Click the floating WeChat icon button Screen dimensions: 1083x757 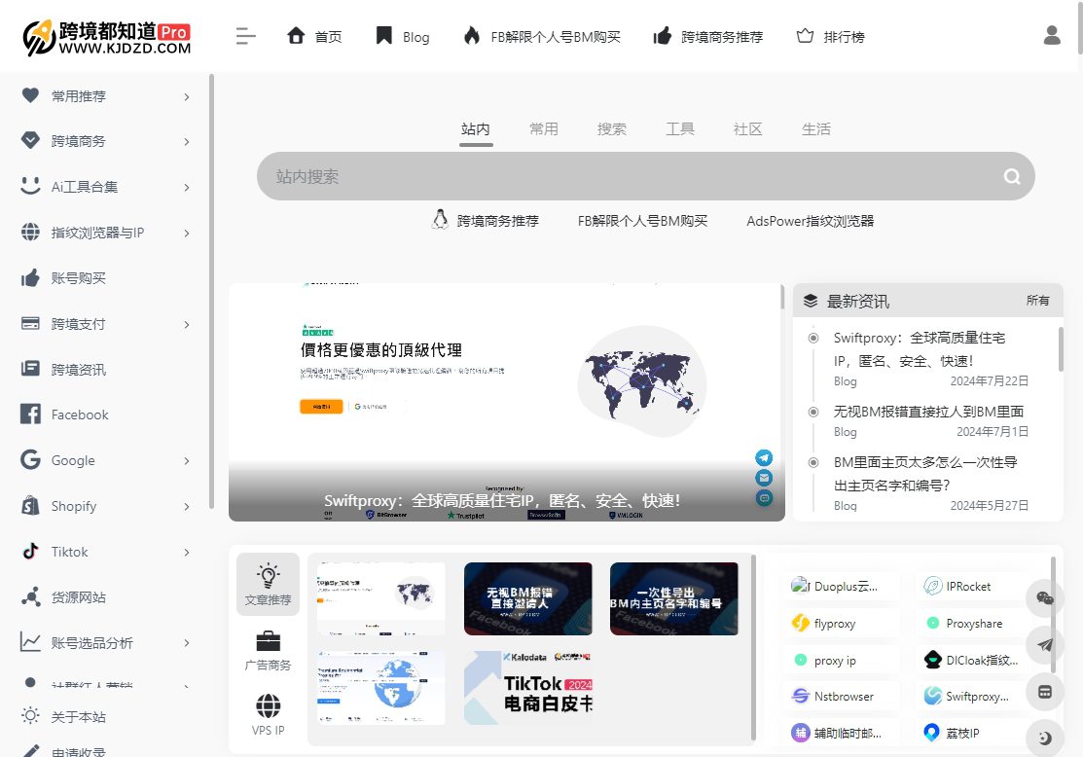pyautogui.click(x=1045, y=598)
